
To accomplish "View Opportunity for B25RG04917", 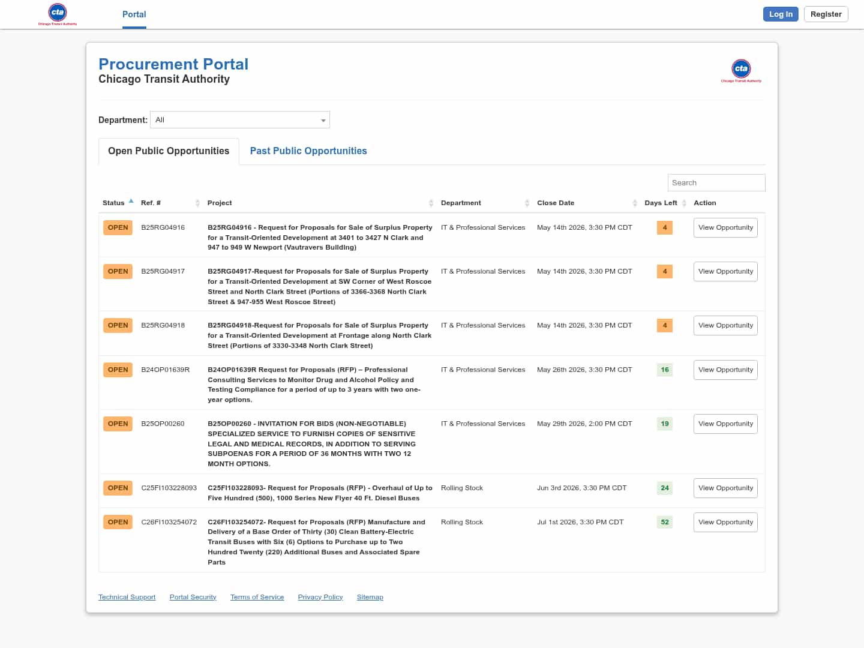I will click(x=725, y=272).
